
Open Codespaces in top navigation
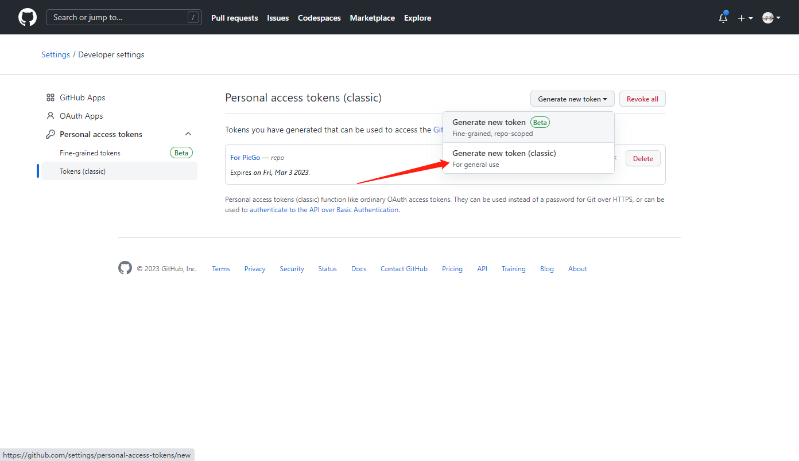click(319, 18)
